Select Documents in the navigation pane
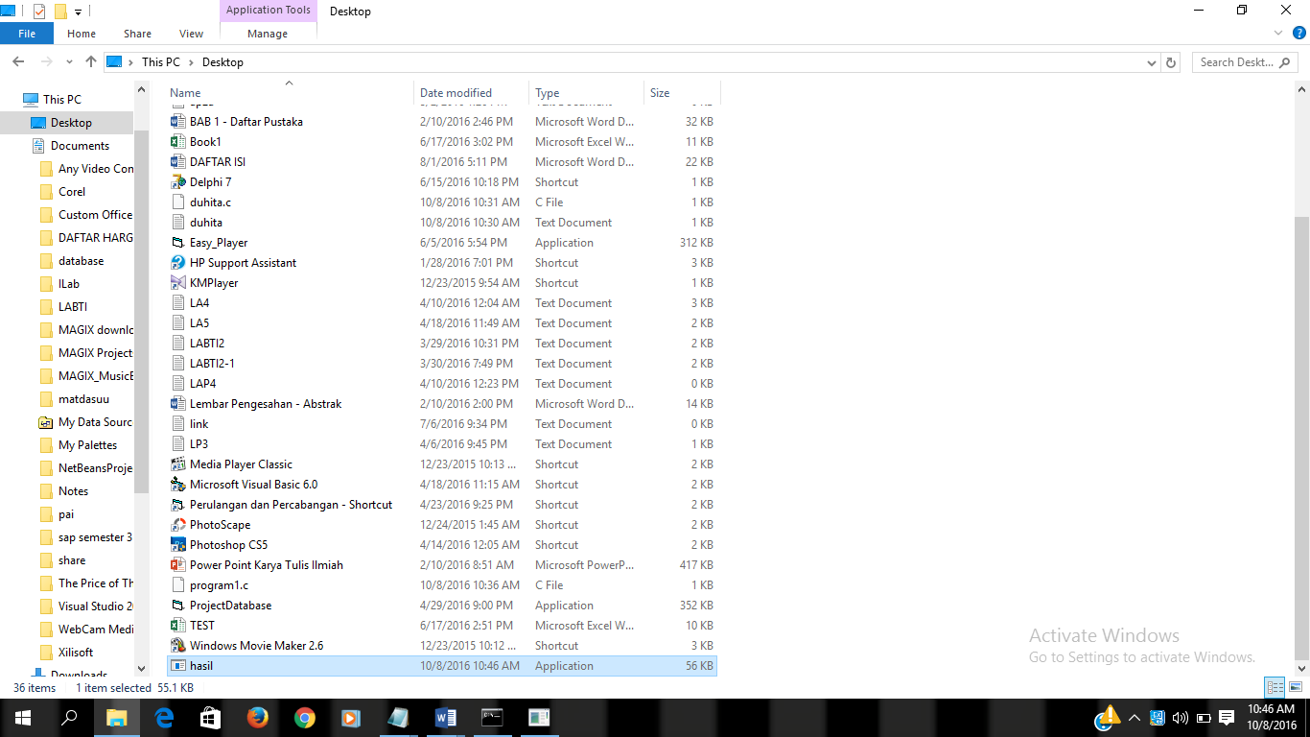This screenshot has height=737, width=1310. coord(80,146)
